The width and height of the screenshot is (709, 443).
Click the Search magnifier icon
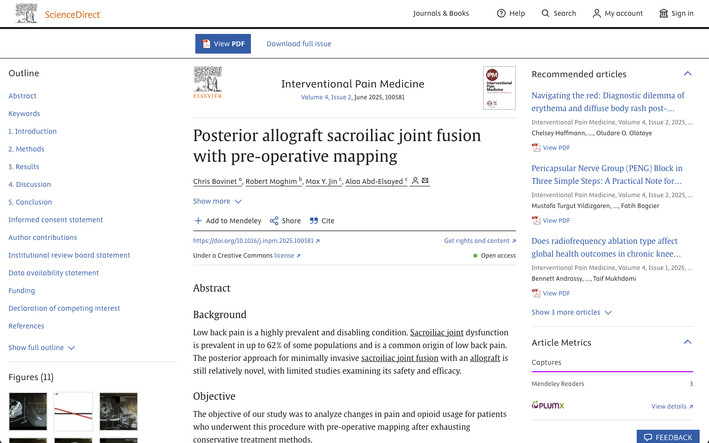[x=545, y=13]
